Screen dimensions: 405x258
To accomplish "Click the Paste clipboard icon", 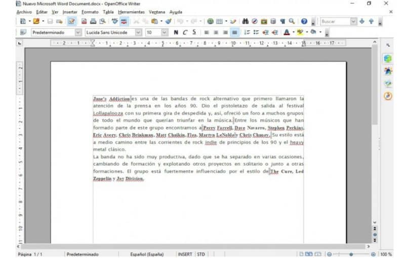I will (x=154, y=21).
